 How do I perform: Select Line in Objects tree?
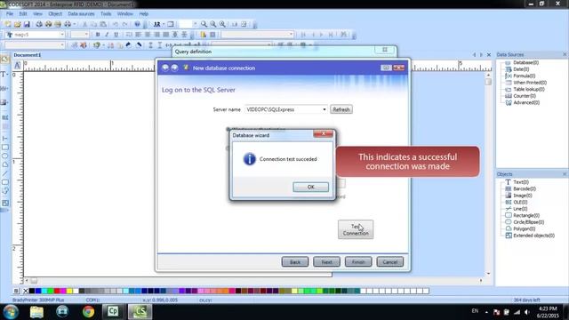coord(520,209)
